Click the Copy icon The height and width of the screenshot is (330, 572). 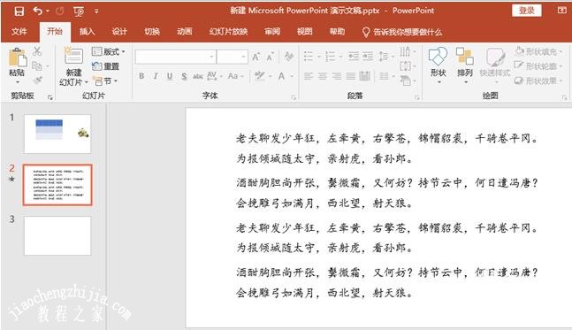pyautogui.click(x=37, y=65)
